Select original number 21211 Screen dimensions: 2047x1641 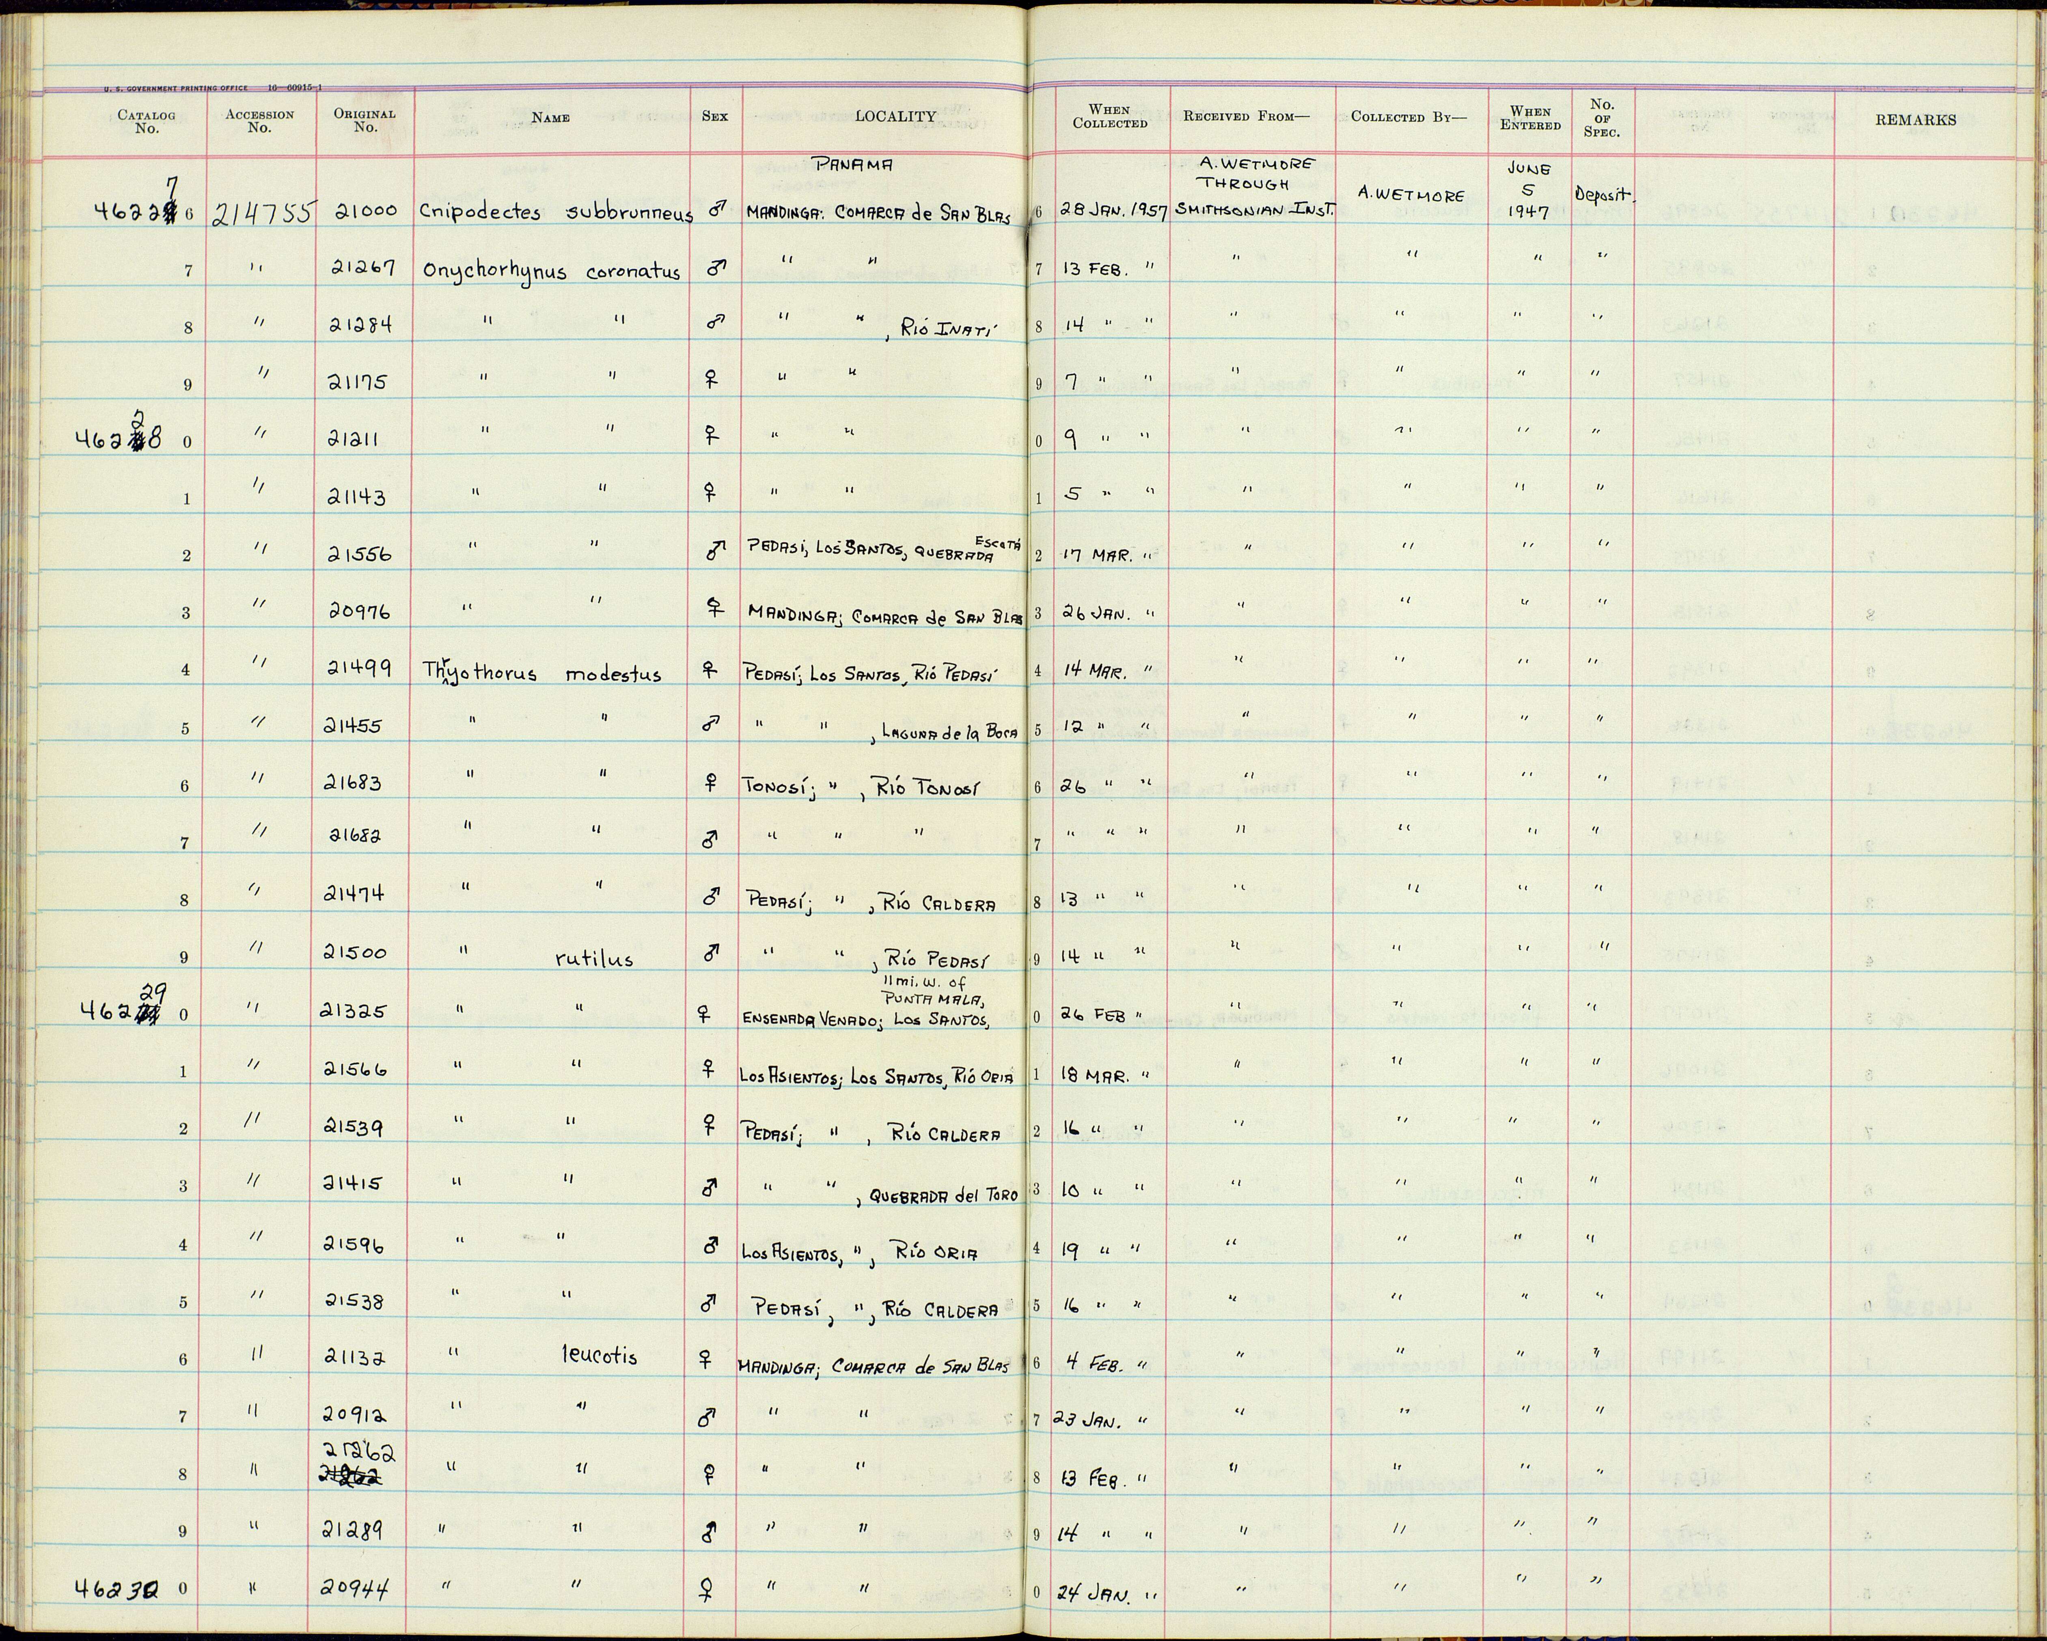tap(354, 440)
